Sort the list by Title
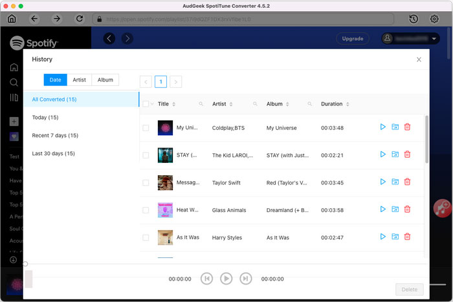453x302 pixels. click(x=174, y=104)
